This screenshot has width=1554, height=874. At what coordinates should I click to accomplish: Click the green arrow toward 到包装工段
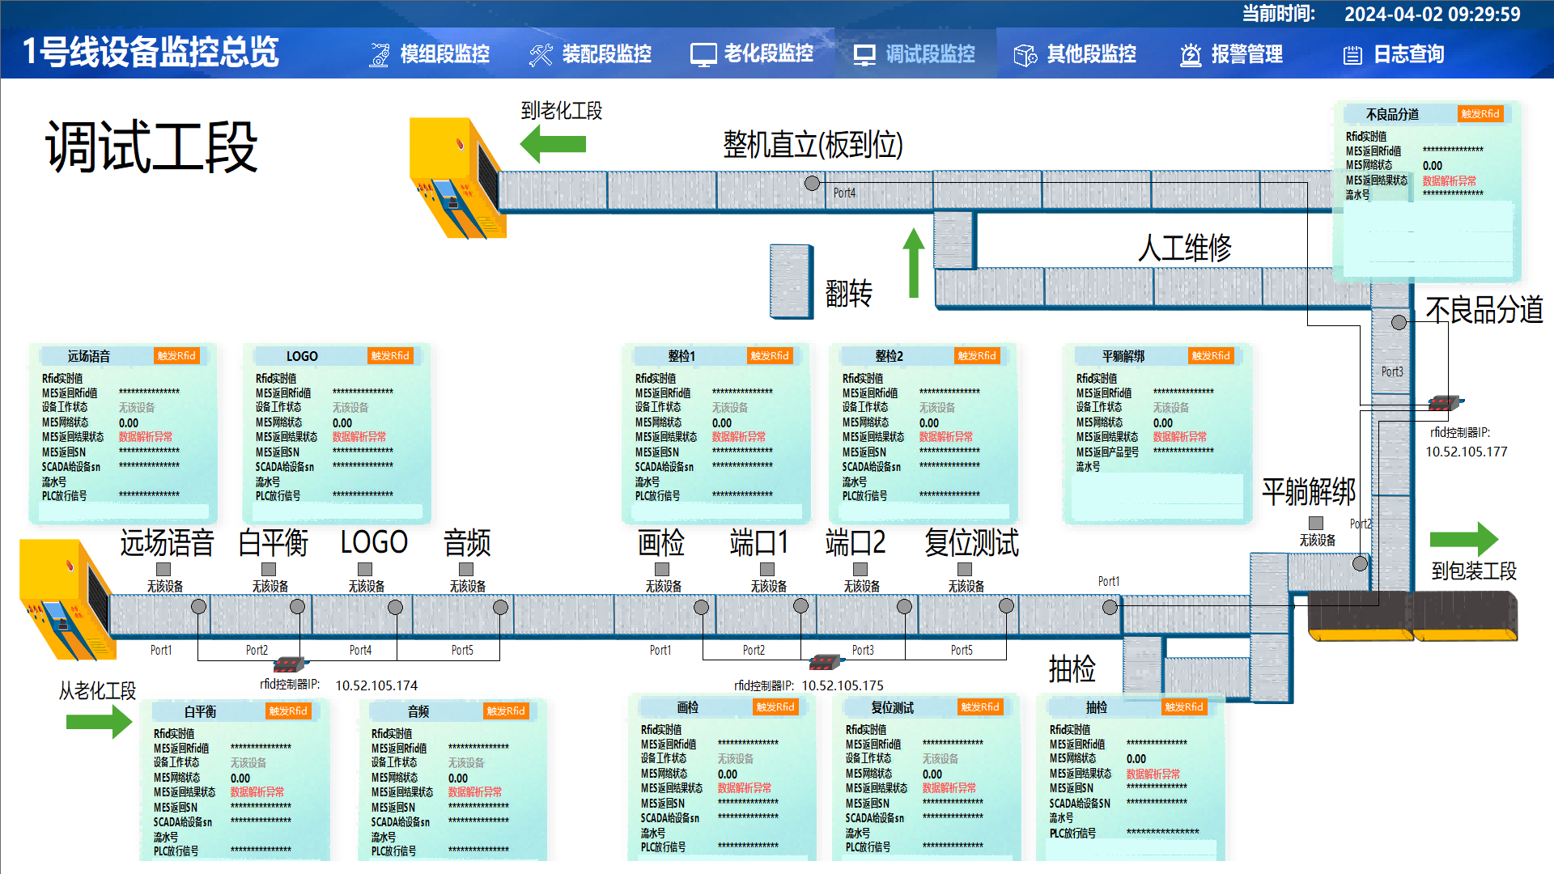(x=1463, y=539)
